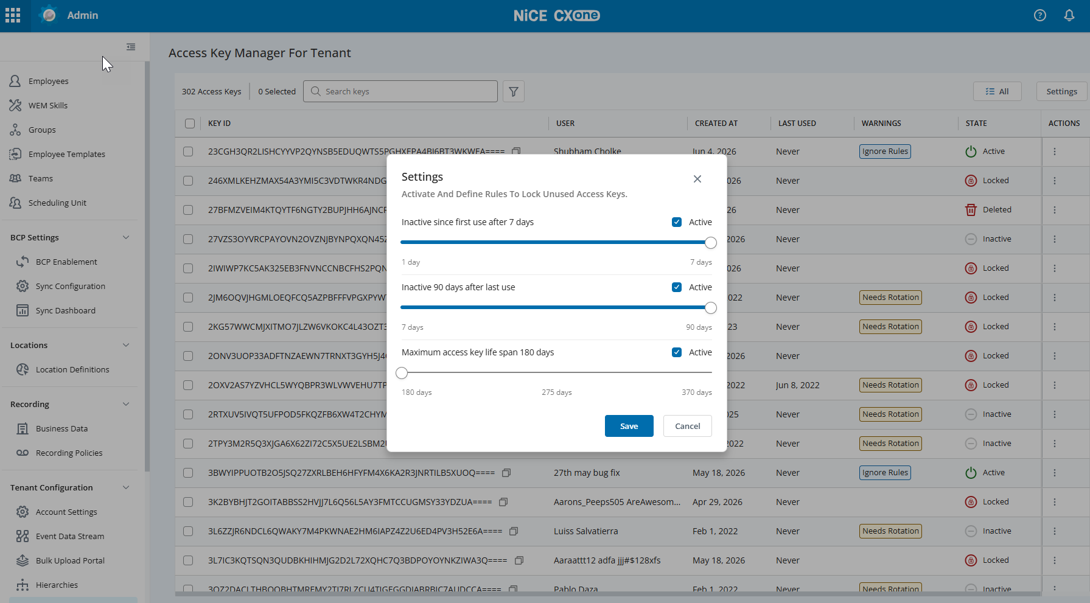1090x603 pixels.
Task: Copy key ID starting with 3K2BYBHJT2GO
Action: tap(503, 502)
